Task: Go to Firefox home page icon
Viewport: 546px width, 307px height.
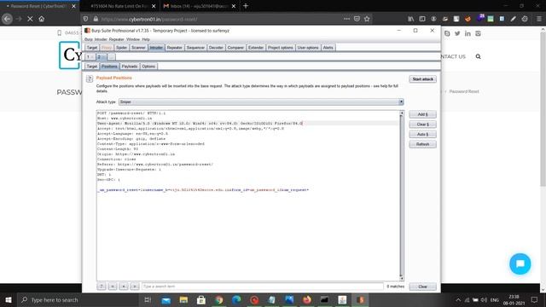Action: 42,19
